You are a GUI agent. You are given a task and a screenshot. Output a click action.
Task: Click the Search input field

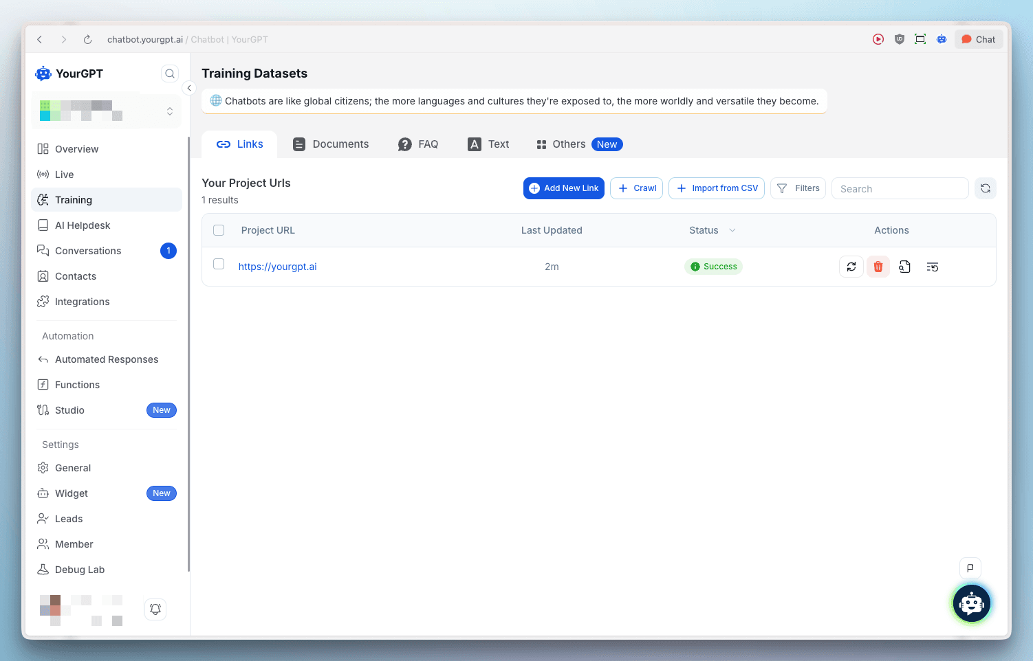pyautogui.click(x=900, y=189)
